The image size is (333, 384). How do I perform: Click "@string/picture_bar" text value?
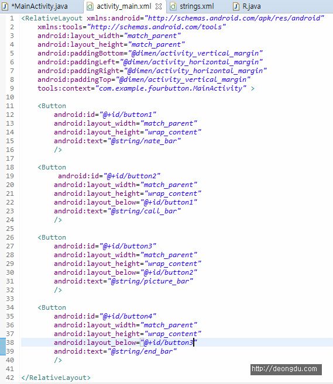(x=150, y=281)
